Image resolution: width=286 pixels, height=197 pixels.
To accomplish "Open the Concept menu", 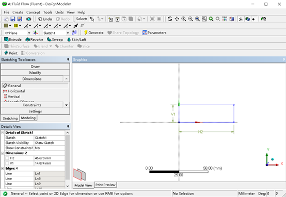I will point(33,12).
